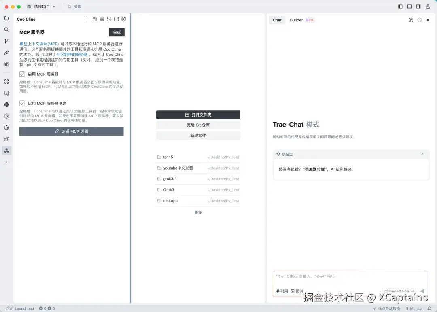This screenshot has height=312, width=437.
Task: Toggle the right sidebar layout icon
Action: [x=419, y=7]
